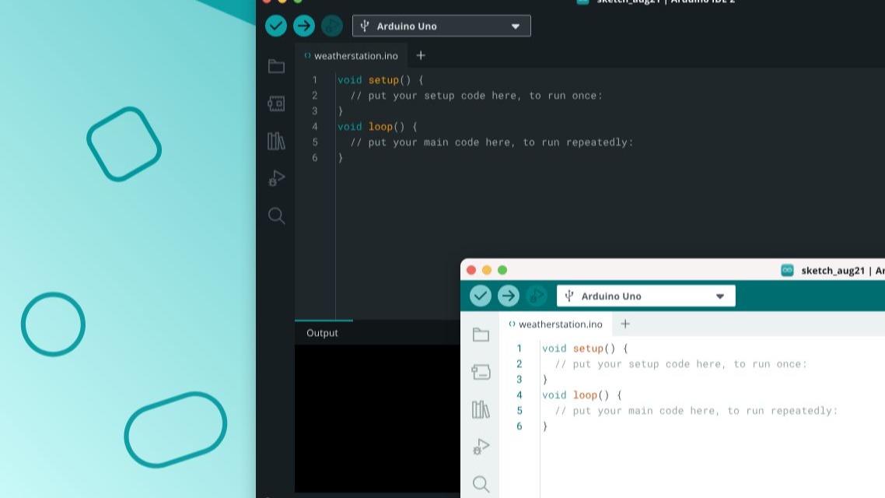This screenshot has height=498, width=885.
Task: Open Library Manager icon in dark sidebar
Action: tap(276, 141)
